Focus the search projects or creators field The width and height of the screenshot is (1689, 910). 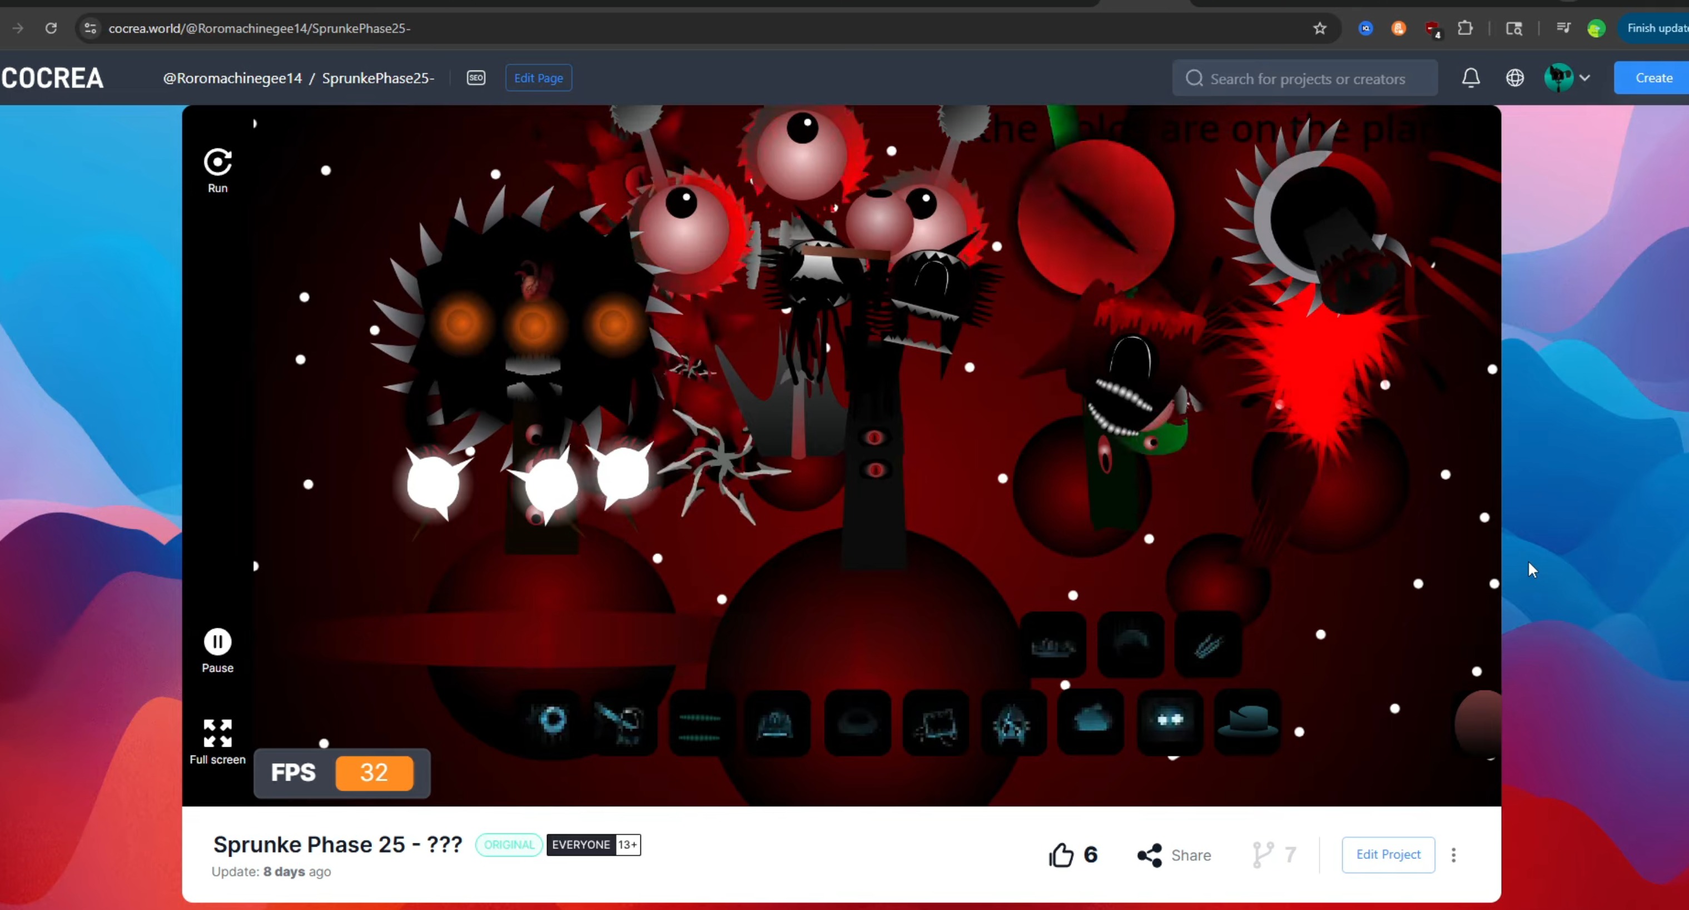[1305, 79]
